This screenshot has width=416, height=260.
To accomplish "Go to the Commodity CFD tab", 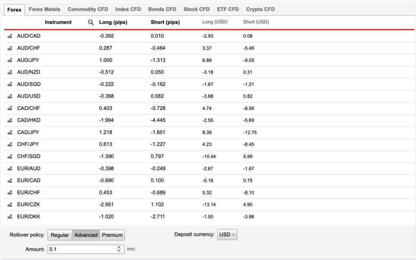I will (88, 9).
